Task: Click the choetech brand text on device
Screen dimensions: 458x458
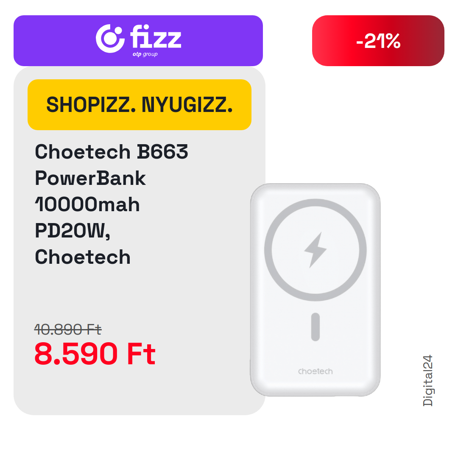Action: [316, 371]
